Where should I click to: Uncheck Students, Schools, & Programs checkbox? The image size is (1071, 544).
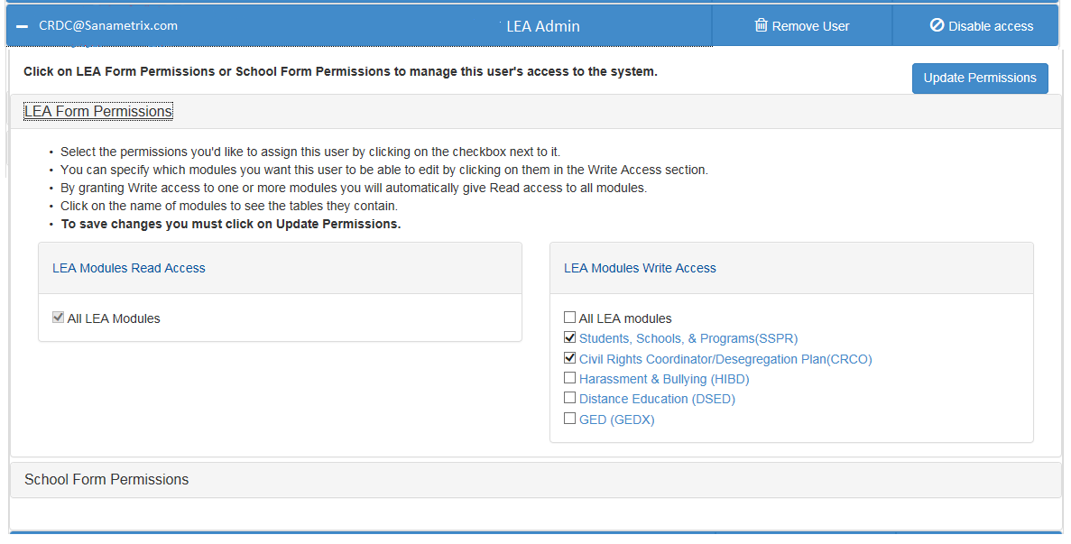tap(569, 338)
